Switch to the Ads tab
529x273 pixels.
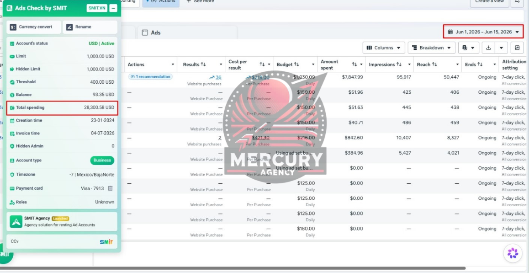click(x=187, y=33)
